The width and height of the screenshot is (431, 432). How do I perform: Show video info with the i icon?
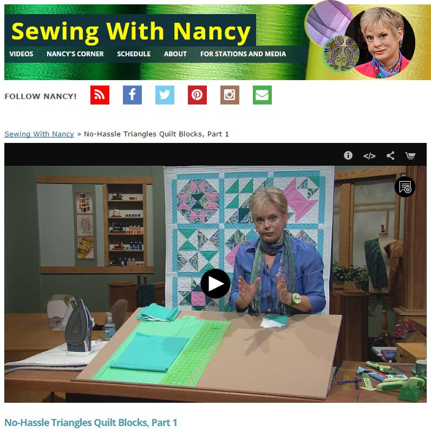pyautogui.click(x=348, y=155)
